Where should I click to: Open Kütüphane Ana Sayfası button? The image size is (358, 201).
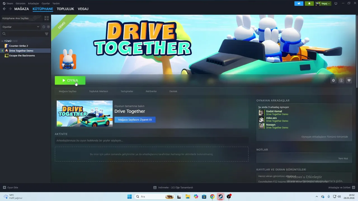(x=22, y=18)
